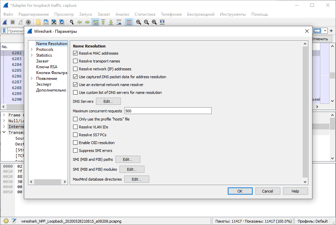Screen dimensions: 336x225
Task: Add a filter button with plus icon
Action: pos(331,31)
